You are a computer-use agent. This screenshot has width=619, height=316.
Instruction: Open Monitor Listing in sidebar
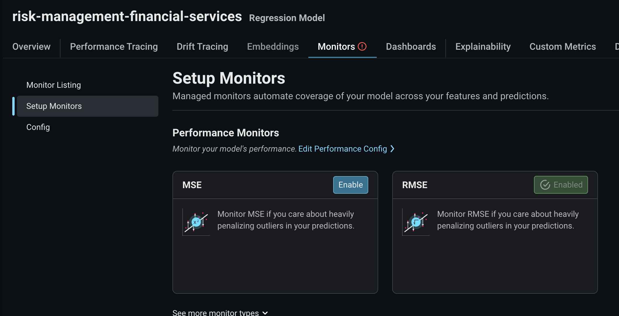coord(53,85)
